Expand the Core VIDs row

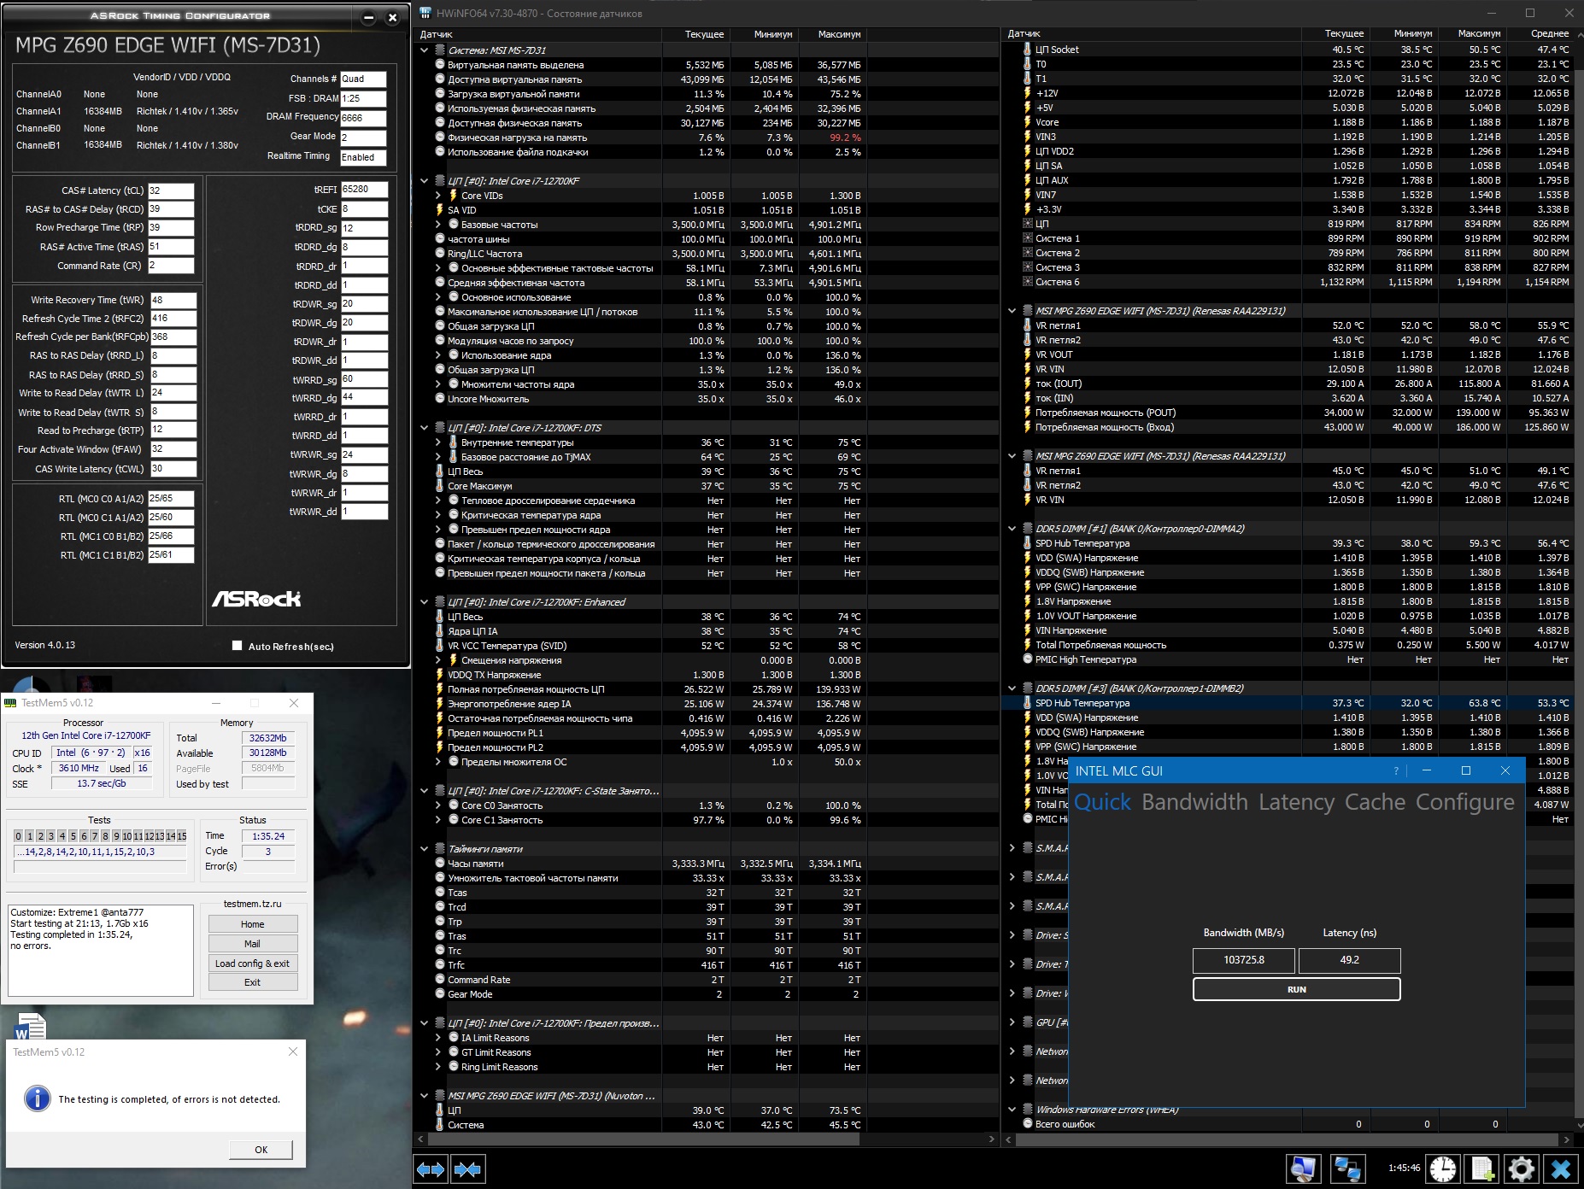[438, 196]
